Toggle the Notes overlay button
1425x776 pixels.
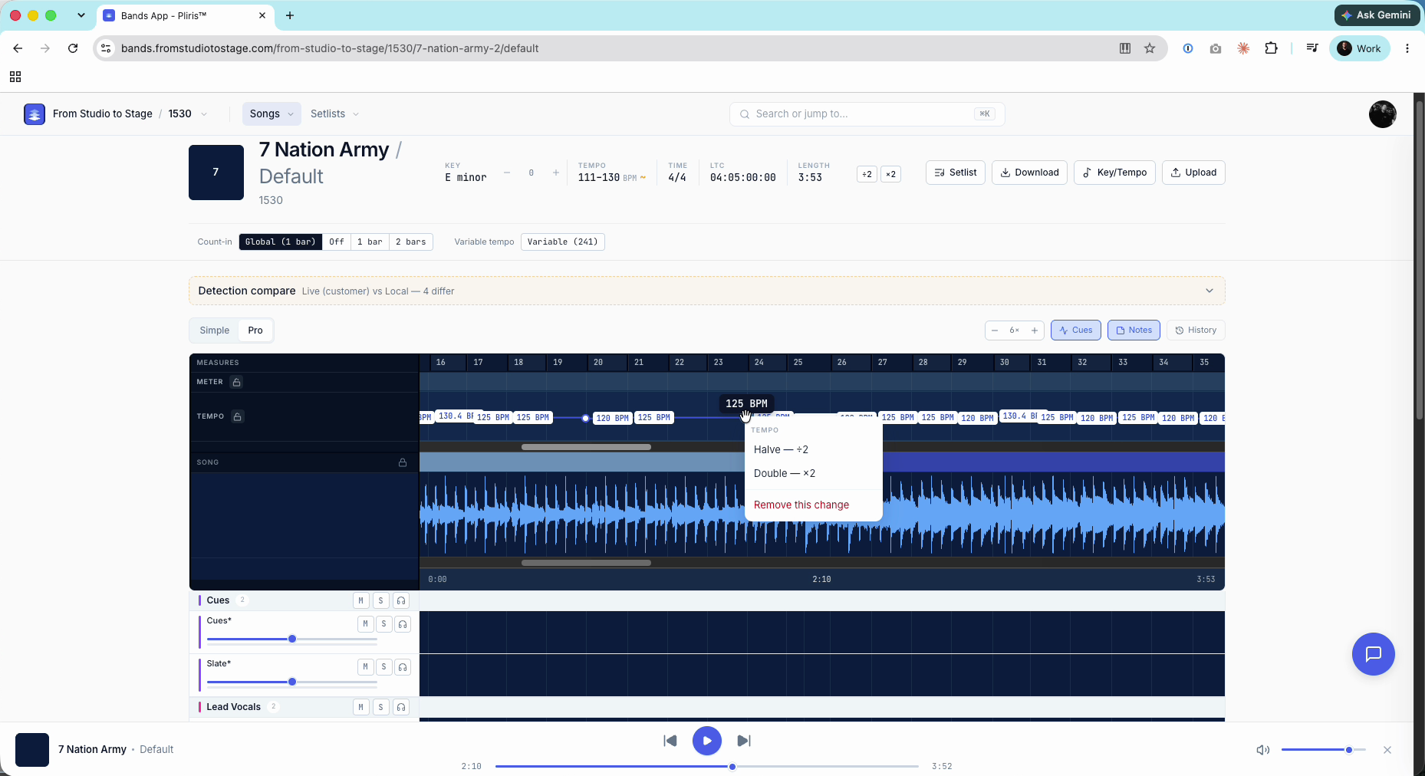pyautogui.click(x=1134, y=330)
